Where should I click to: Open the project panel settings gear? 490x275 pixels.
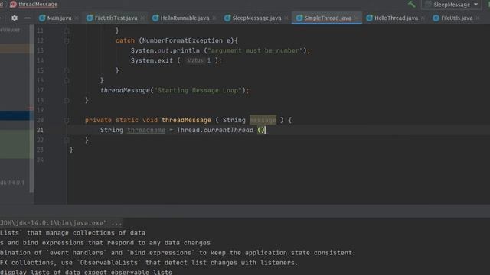point(15,18)
